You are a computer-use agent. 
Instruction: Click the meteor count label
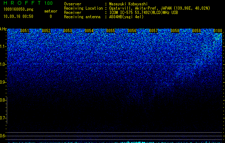[x=51, y=11]
